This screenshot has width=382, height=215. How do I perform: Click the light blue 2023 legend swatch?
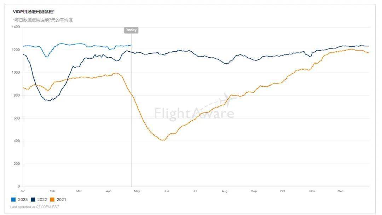coord(13,199)
